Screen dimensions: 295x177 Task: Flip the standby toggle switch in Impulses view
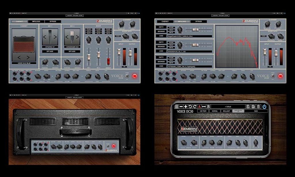[273, 76]
